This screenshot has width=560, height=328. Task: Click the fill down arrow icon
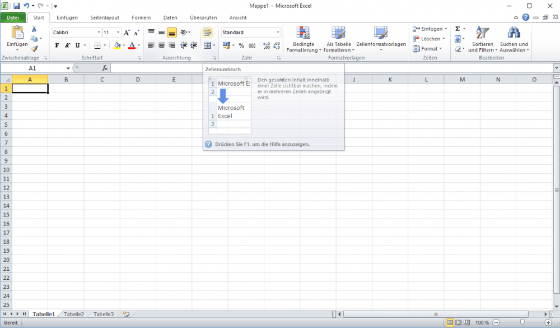coord(458,39)
